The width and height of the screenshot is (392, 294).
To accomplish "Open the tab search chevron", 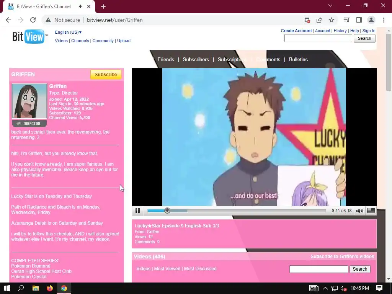I will click(330, 5).
